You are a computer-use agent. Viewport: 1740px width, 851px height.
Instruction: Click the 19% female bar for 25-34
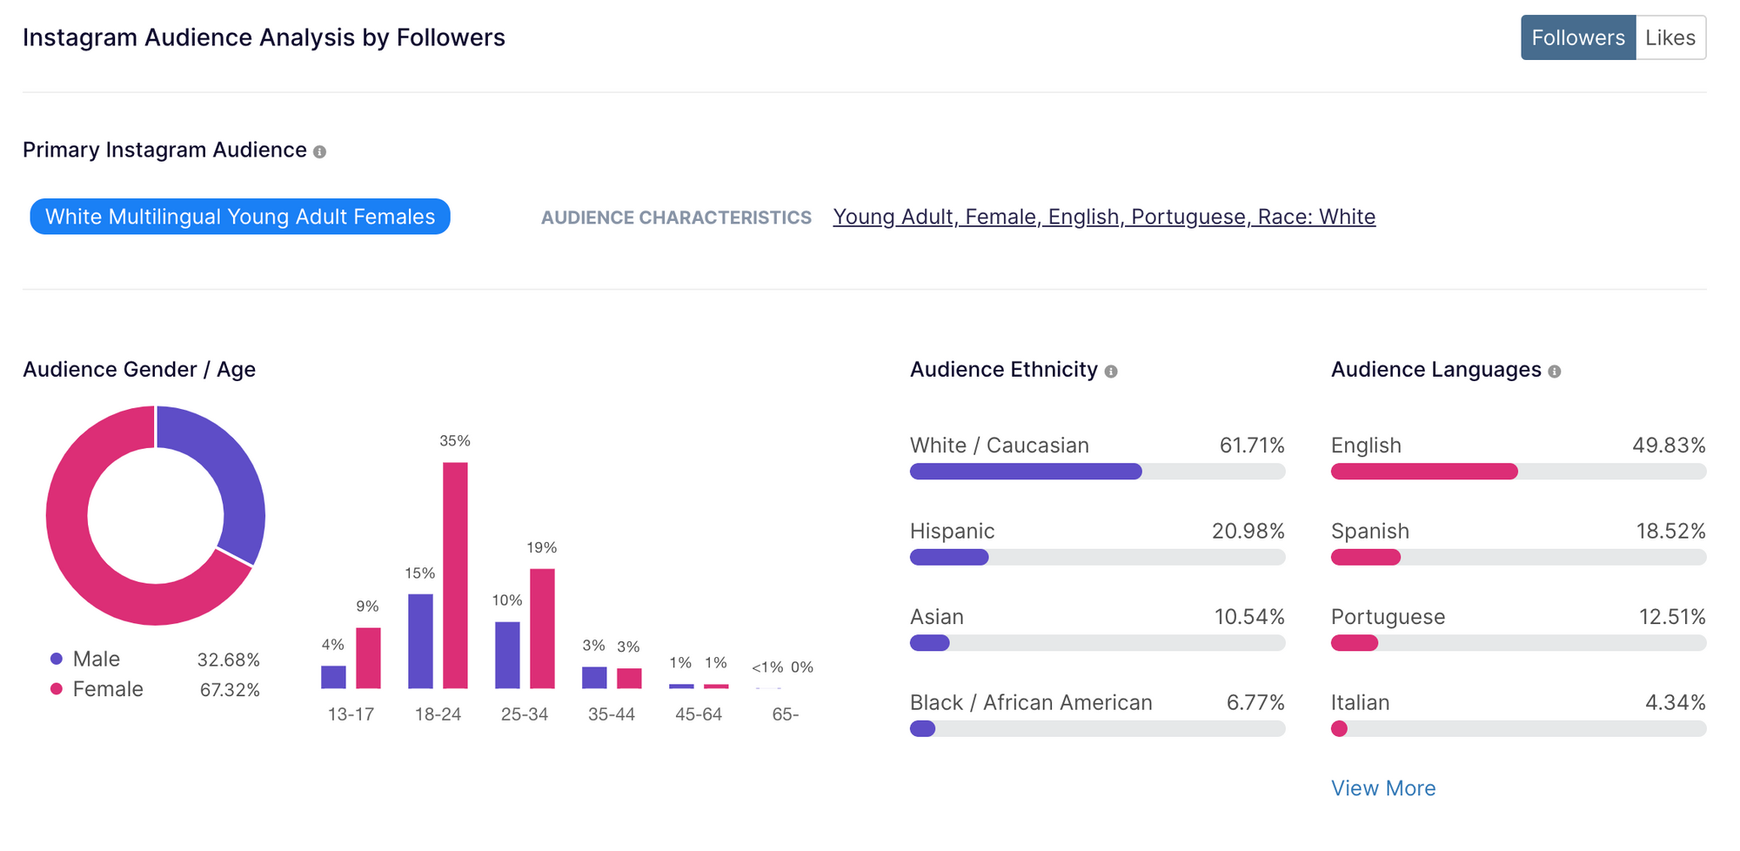(x=542, y=628)
